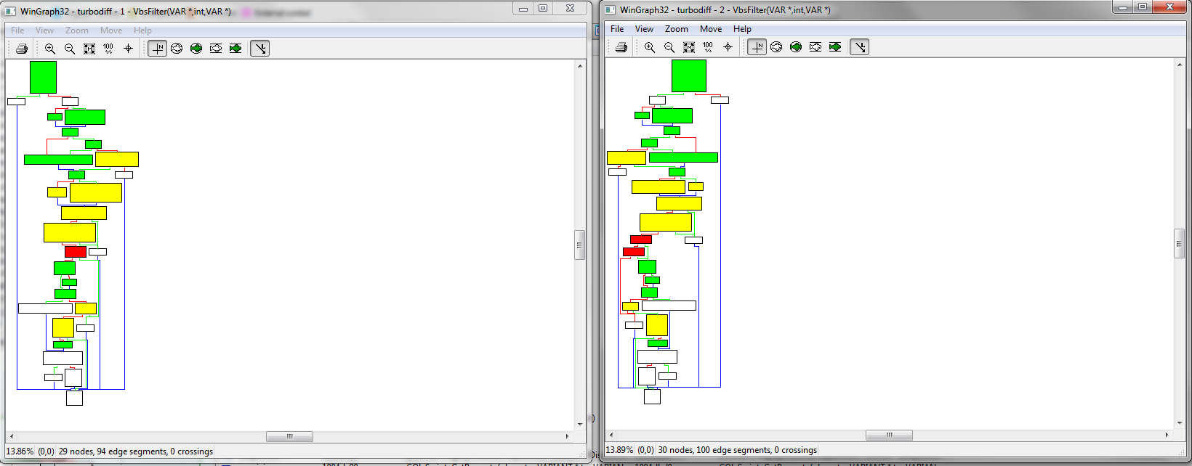Select white polar fisheye view in turbodiff - 2

coord(776,47)
